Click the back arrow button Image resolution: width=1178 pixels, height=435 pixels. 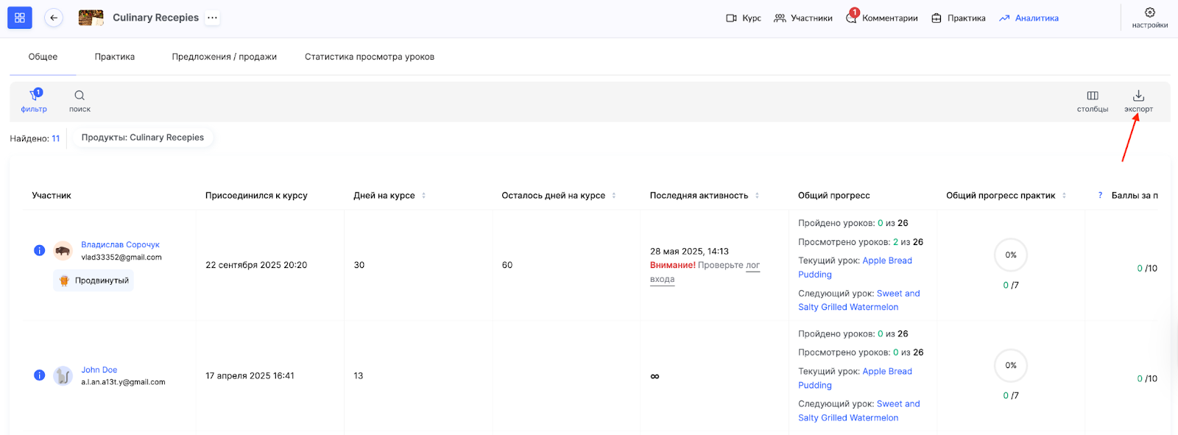coord(54,18)
